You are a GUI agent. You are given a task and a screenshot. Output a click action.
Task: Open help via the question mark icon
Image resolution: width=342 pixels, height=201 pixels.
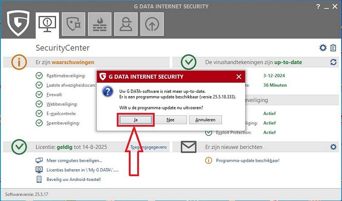(318, 7)
